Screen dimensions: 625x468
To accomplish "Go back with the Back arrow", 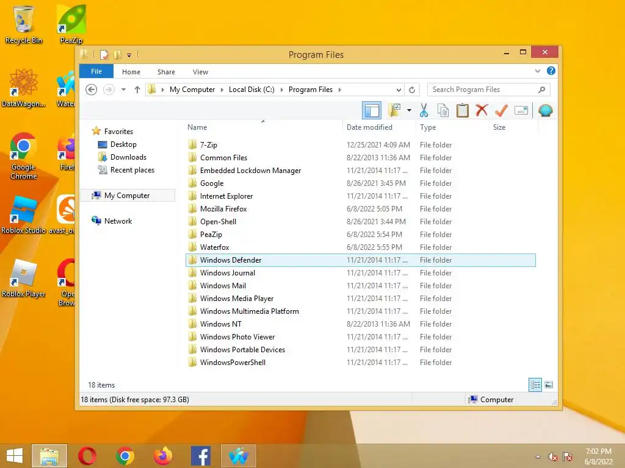I will click(92, 90).
